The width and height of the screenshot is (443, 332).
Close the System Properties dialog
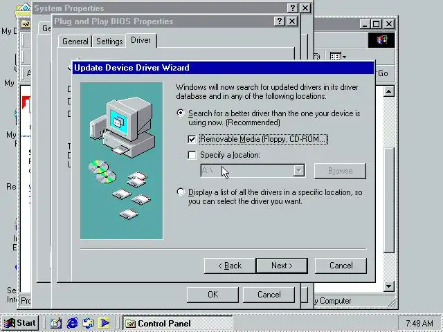click(305, 8)
